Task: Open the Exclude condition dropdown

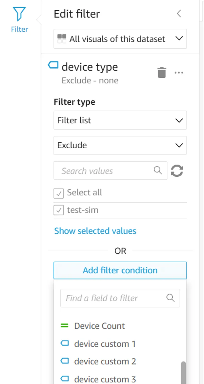Action: [120, 145]
